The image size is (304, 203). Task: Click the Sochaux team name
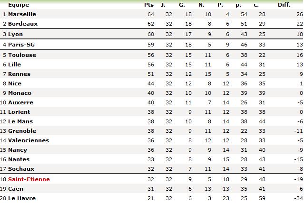pyautogui.click(x=21, y=169)
